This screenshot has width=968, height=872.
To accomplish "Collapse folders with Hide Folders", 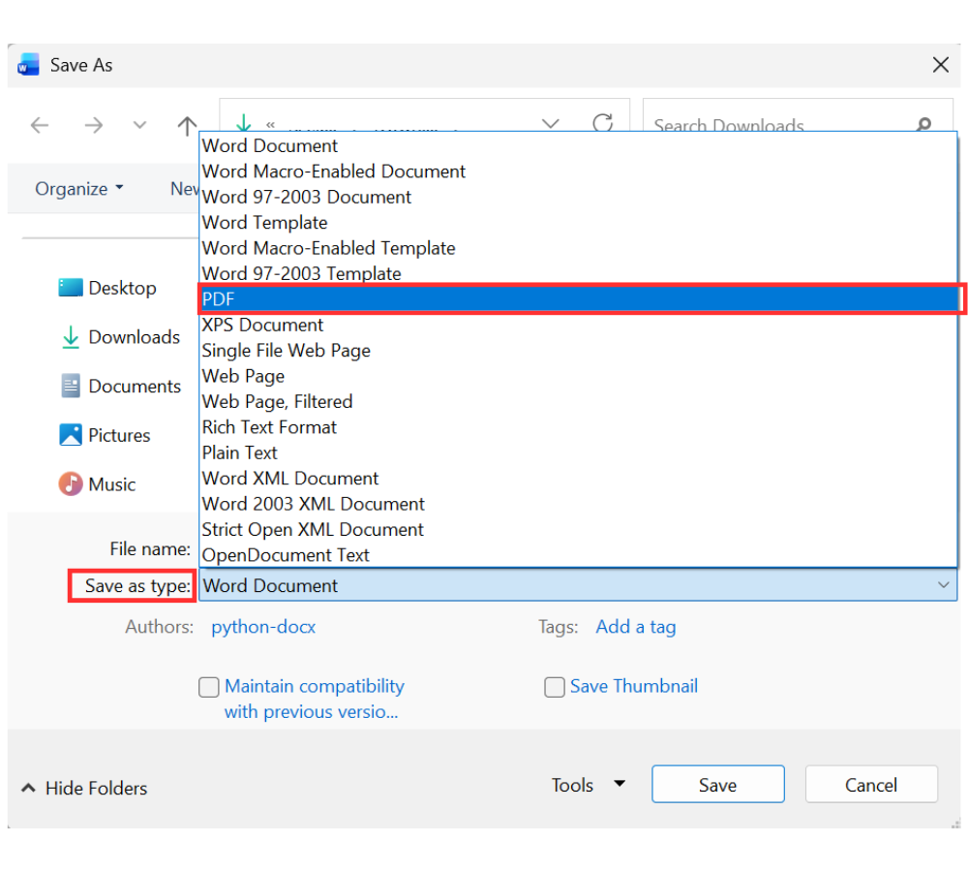I will pyautogui.click(x=84, y=788).
